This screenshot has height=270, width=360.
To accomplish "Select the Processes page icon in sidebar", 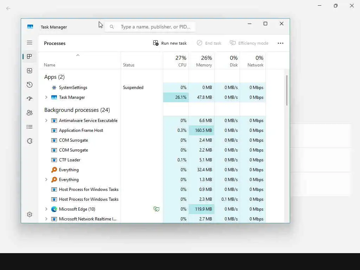I will 30,57.
